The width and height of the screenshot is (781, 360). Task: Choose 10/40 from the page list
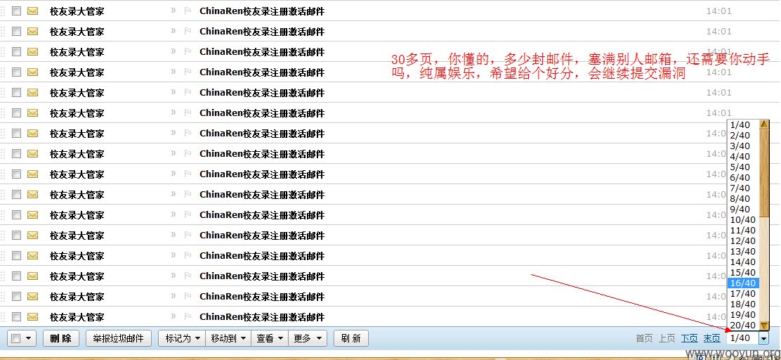[x=743, y=219]
